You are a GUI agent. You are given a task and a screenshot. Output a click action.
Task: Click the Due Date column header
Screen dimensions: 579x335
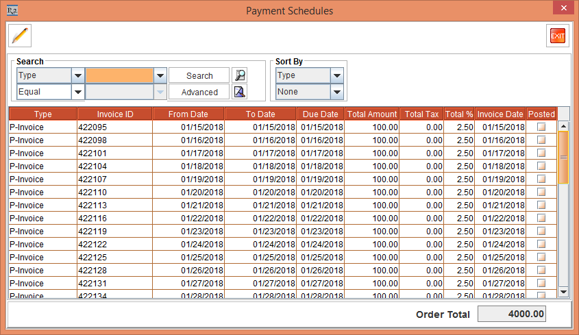[321, 114]
